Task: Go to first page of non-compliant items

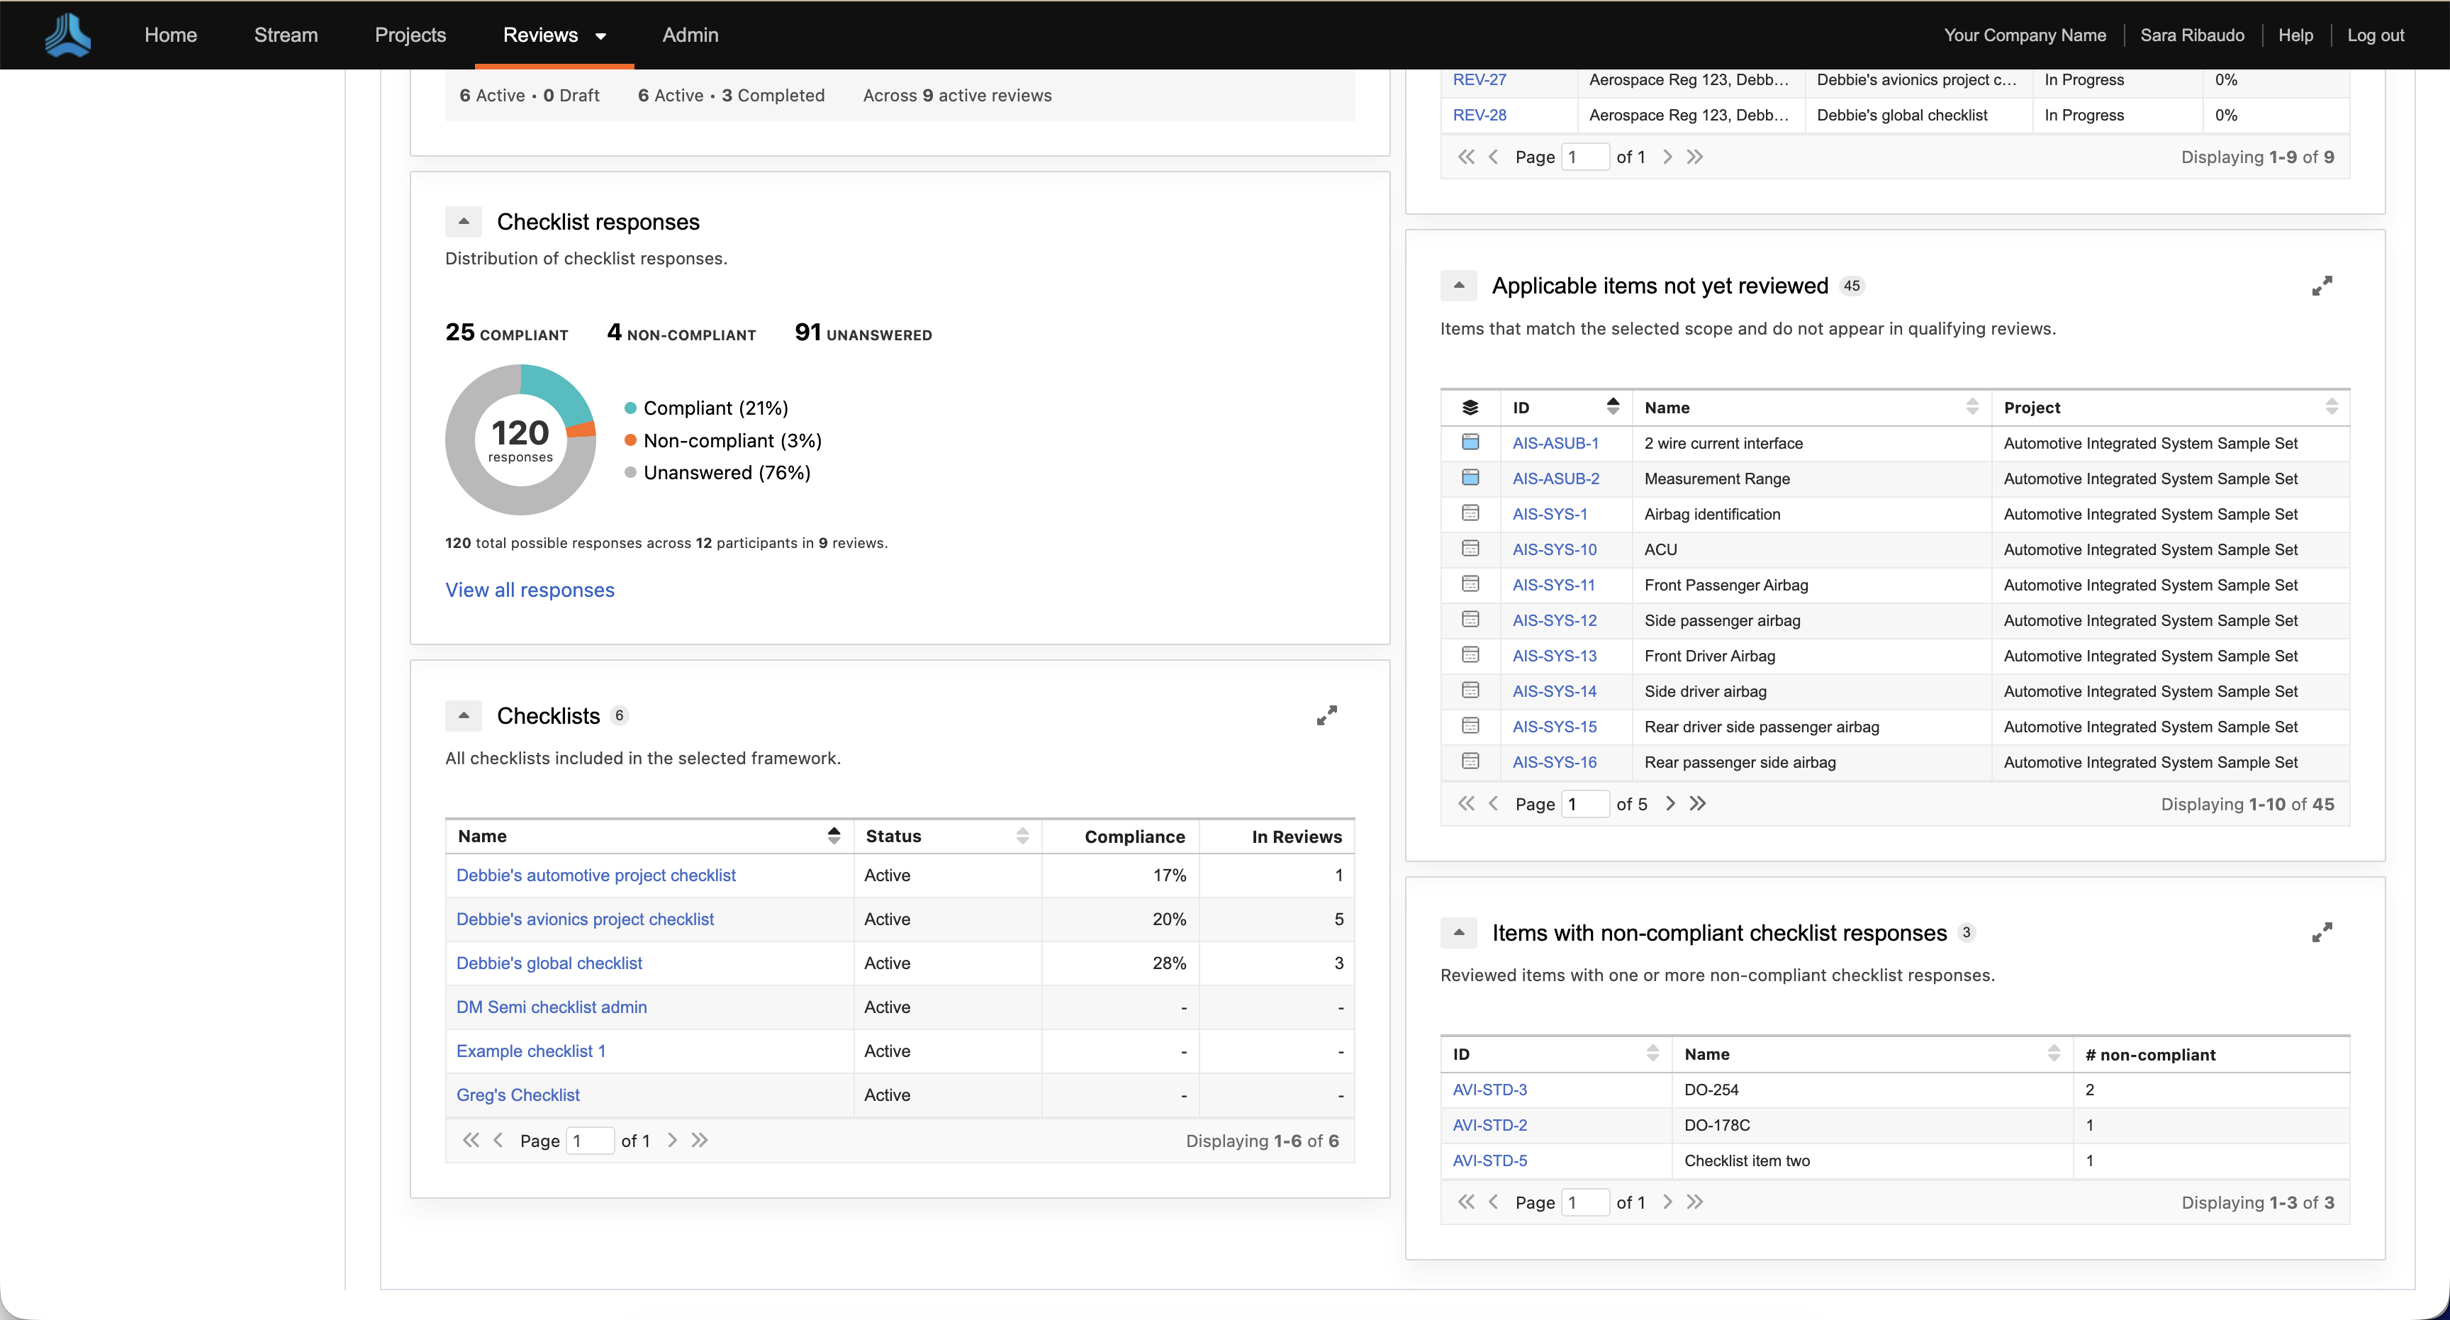Action: [x=1465, y=1202]
